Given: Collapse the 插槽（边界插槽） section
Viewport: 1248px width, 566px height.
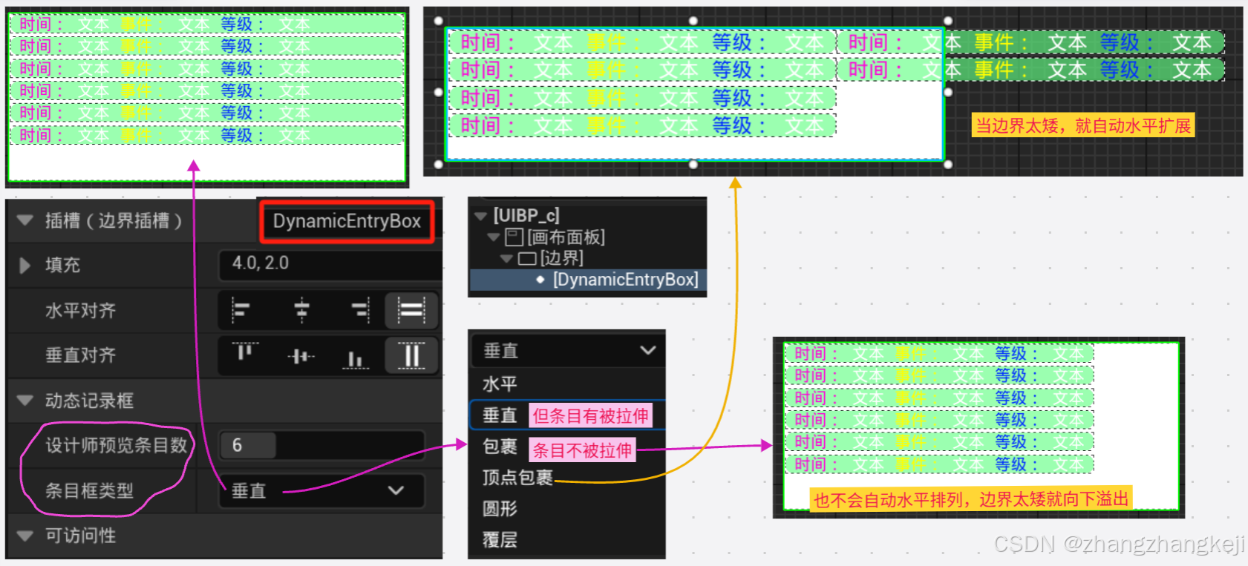Looking at the screenshot, I should (24, 220).
